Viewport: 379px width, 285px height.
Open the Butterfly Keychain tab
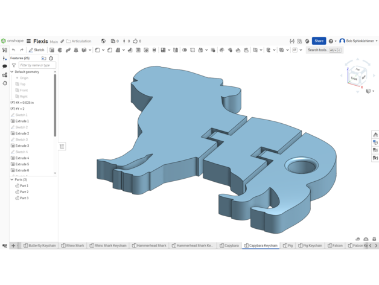(x=40, y=246)
